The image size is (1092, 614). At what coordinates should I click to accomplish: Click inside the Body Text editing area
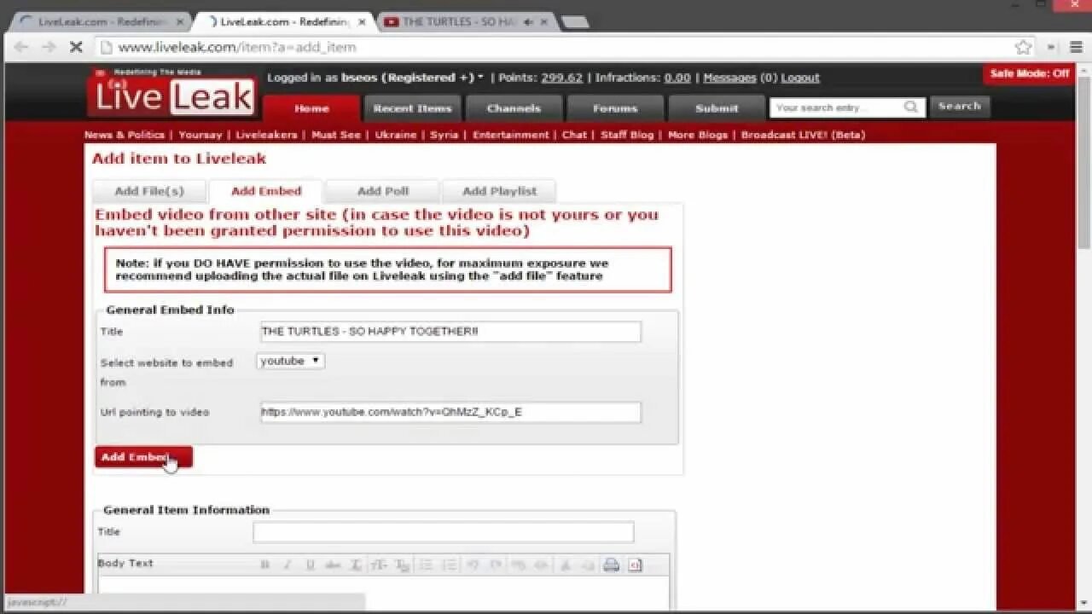[383, 594]
